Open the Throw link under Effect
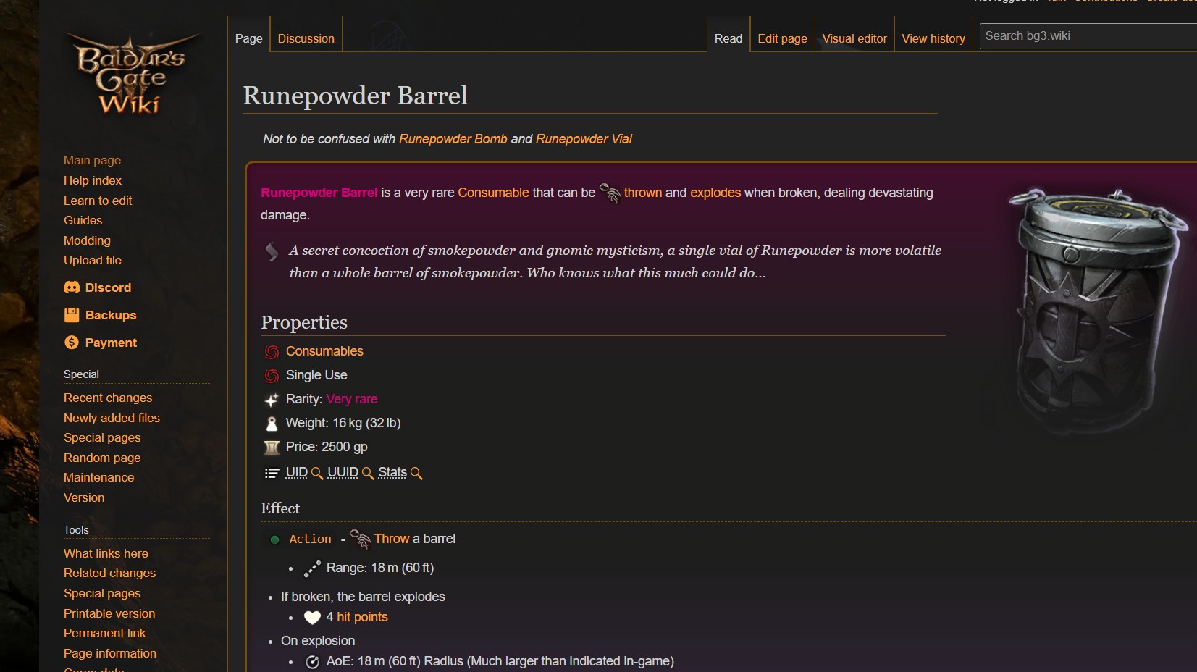Screen dimensions: 1197x672 pyautogui.click(x=392, y=539)
